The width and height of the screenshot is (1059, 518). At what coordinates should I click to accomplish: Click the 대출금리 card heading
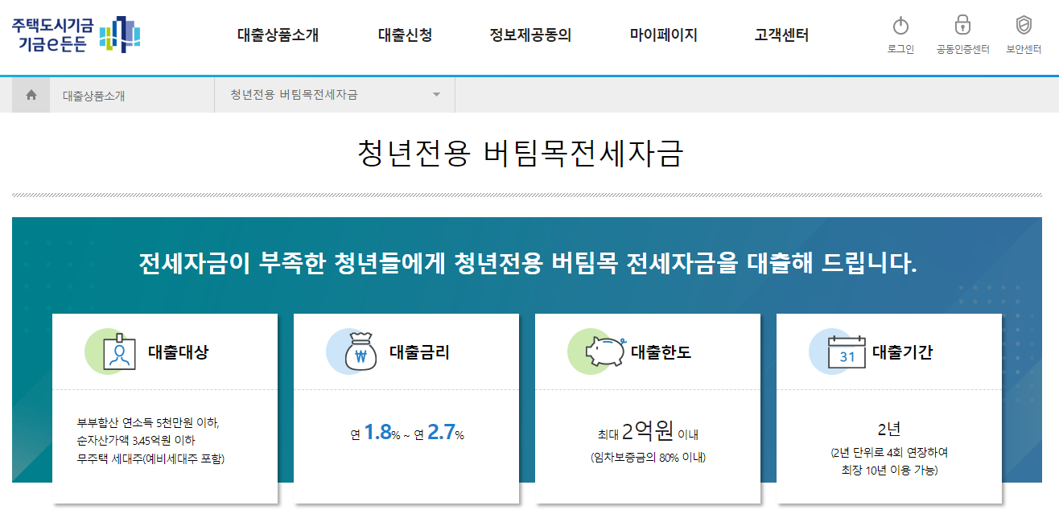coord(419,351)
